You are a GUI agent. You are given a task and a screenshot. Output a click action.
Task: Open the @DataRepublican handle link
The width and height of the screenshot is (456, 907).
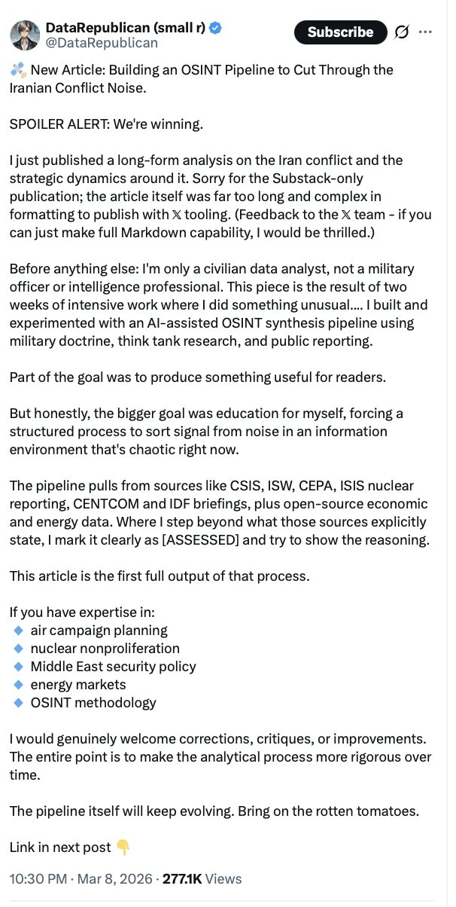pyautogui.click(x=102, y=43)
